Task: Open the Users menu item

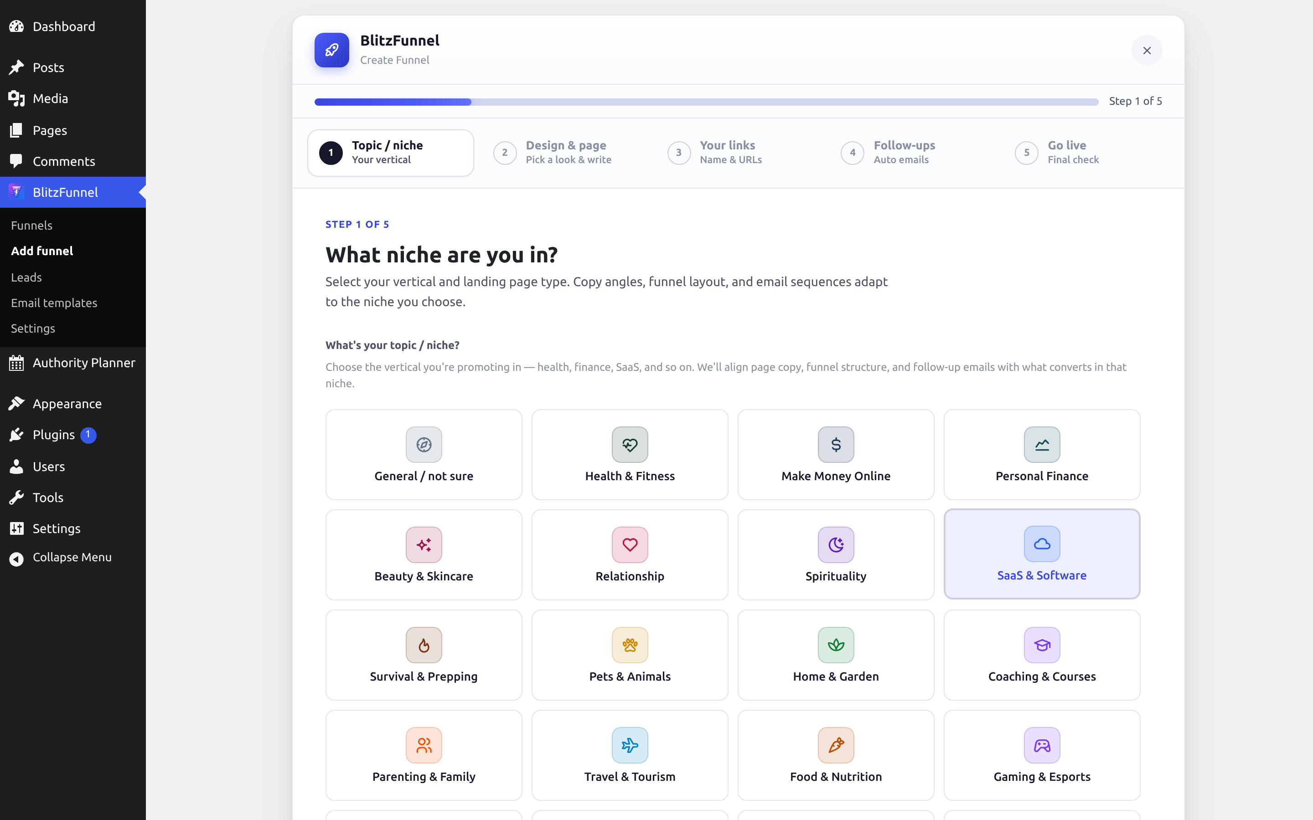Action: pyautogui.click(x=72, y=466)
